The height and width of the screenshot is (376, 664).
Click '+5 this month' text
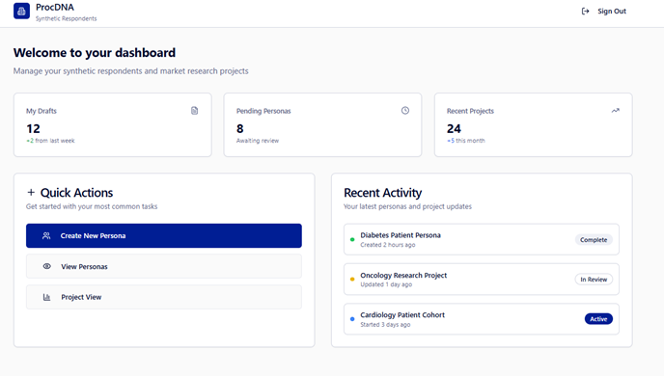click(x=466, y=141)
